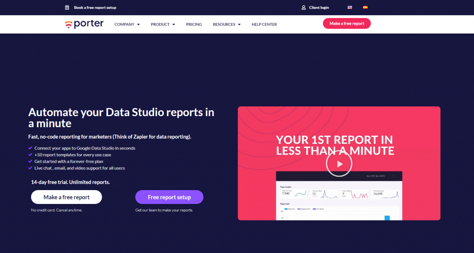This screenshot has height=253, width=474.
Task: Click the text Live chat, email, and video support
Action: tap(80, 168)
